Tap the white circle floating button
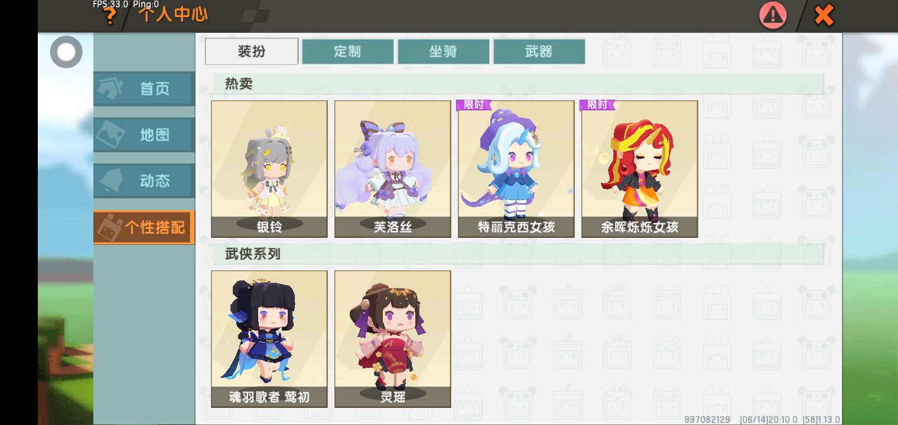Image resolution: width=898 pixels, height=425 pixels. point(66,52)
